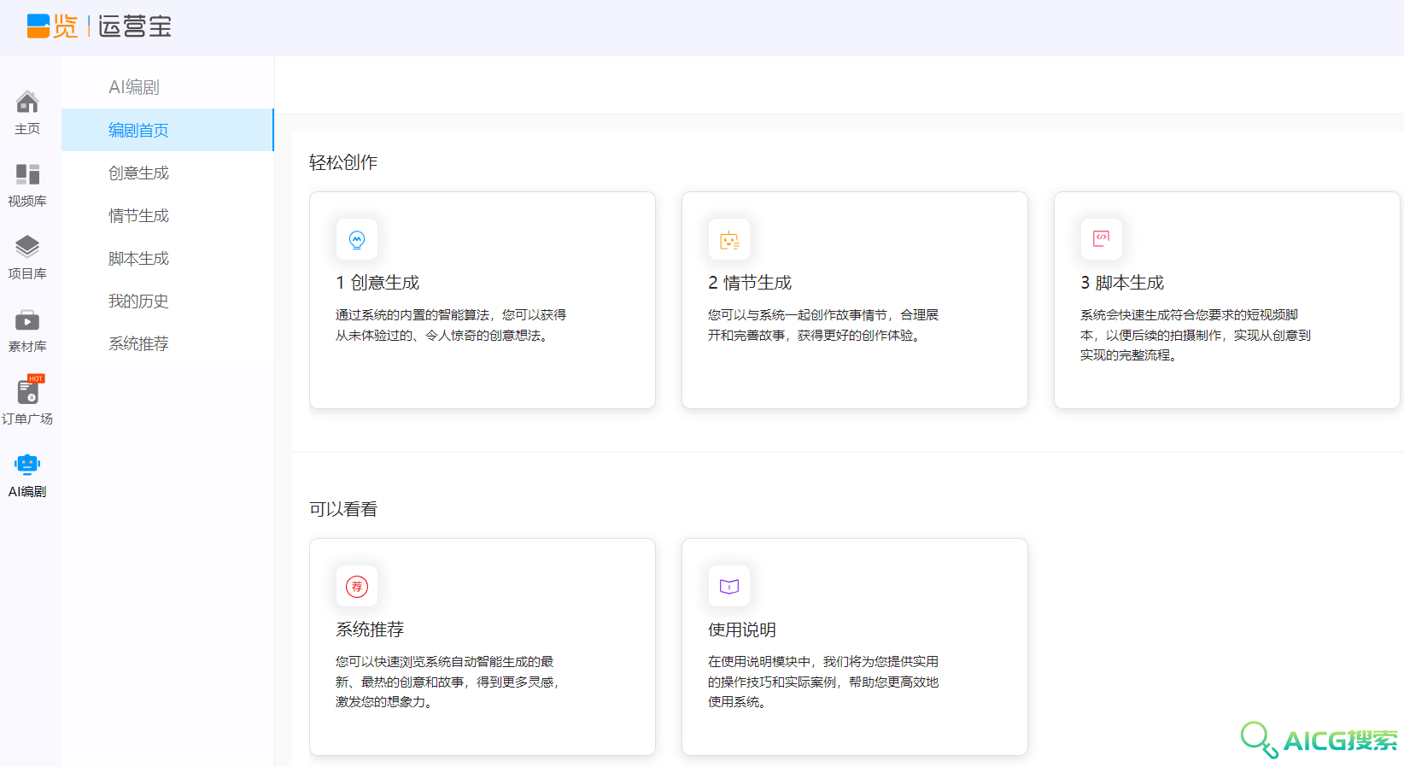Open the 素材库 icon in sidebar
Screen dimensions: 1404x767
pos(27,320)
